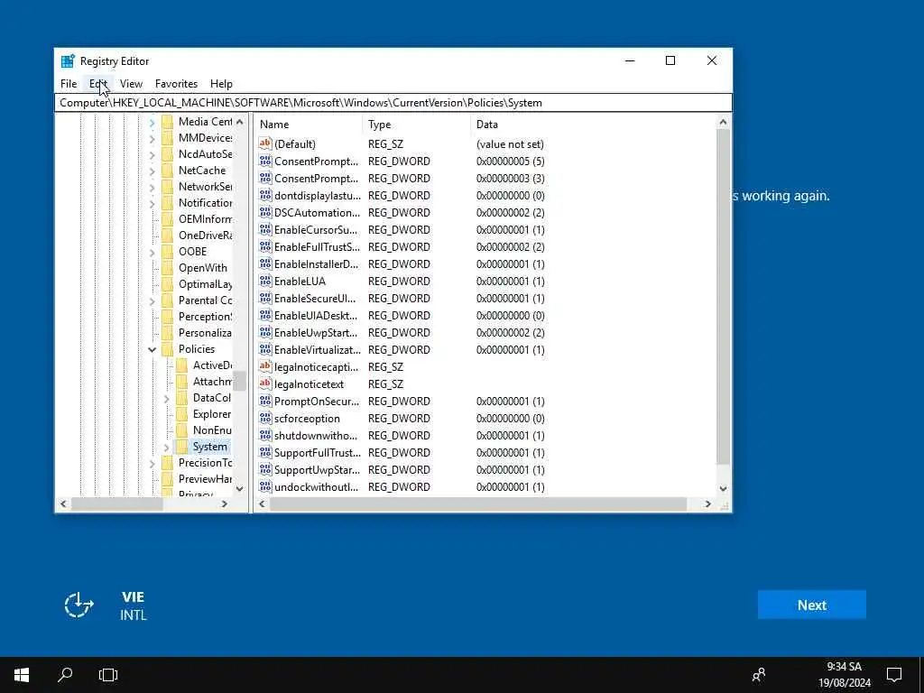
Task: Select the Explorer key in tree
Action: click(211, 413)
